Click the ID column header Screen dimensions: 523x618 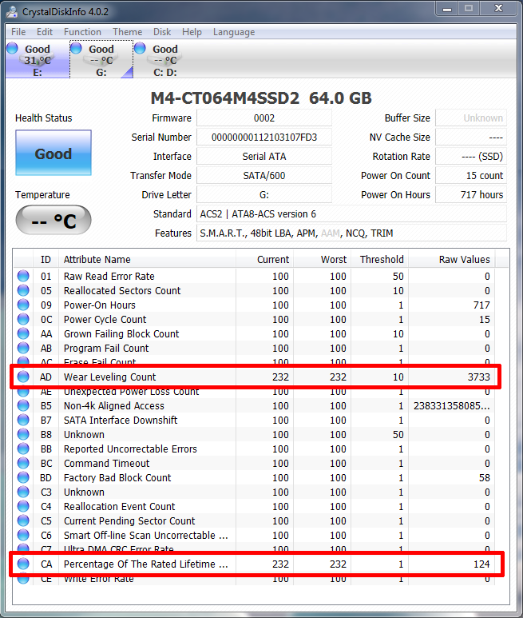46,259
